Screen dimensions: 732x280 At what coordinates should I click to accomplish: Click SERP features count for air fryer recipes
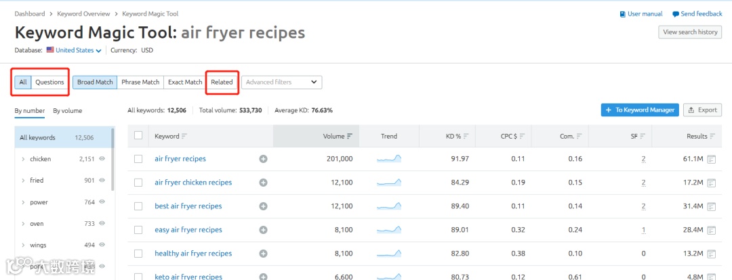click(643, 160)
